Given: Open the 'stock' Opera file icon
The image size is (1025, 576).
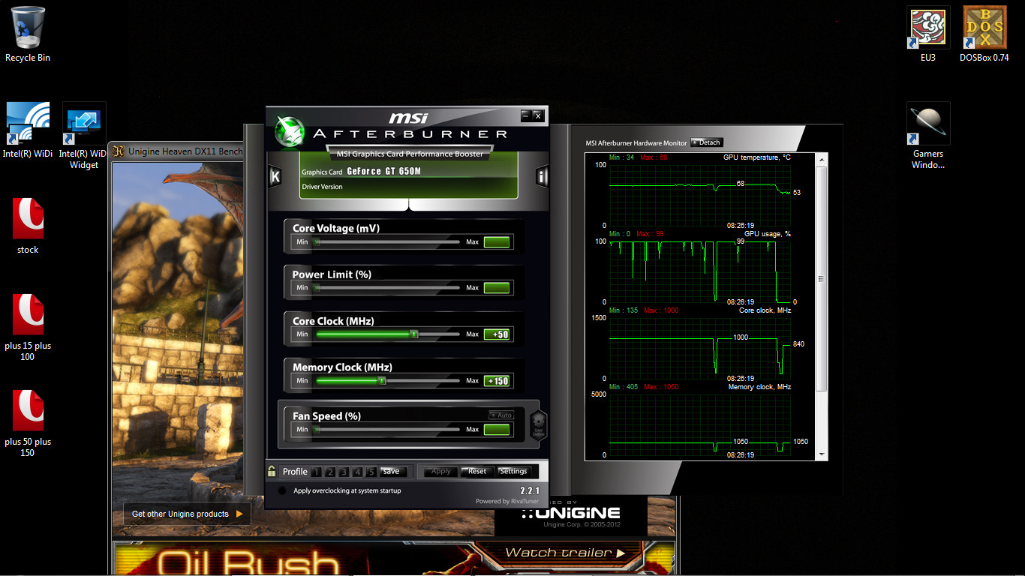Looking at the screenshot, I should pyautogui.click(x=28, y=226).
